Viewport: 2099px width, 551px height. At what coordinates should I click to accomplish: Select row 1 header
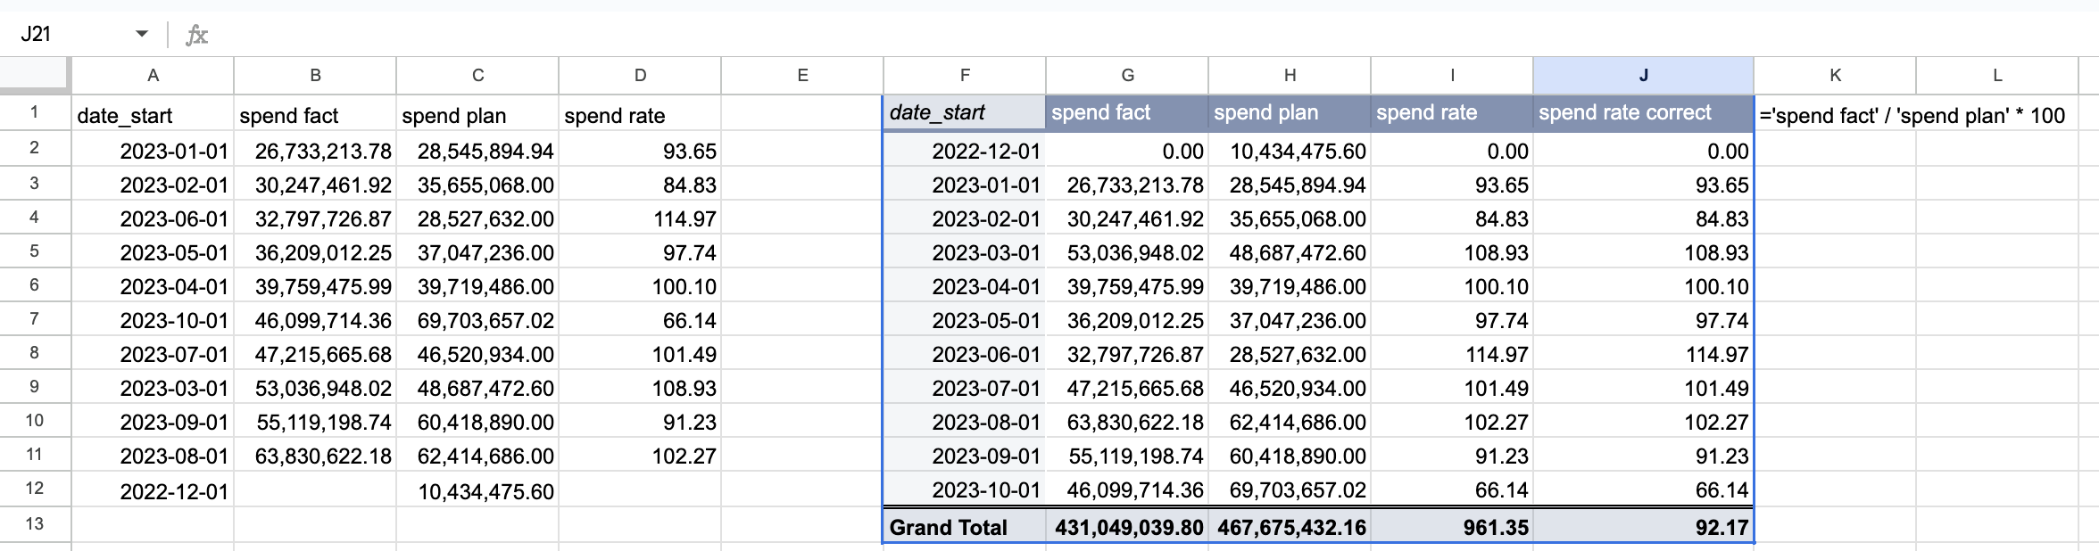35,112
